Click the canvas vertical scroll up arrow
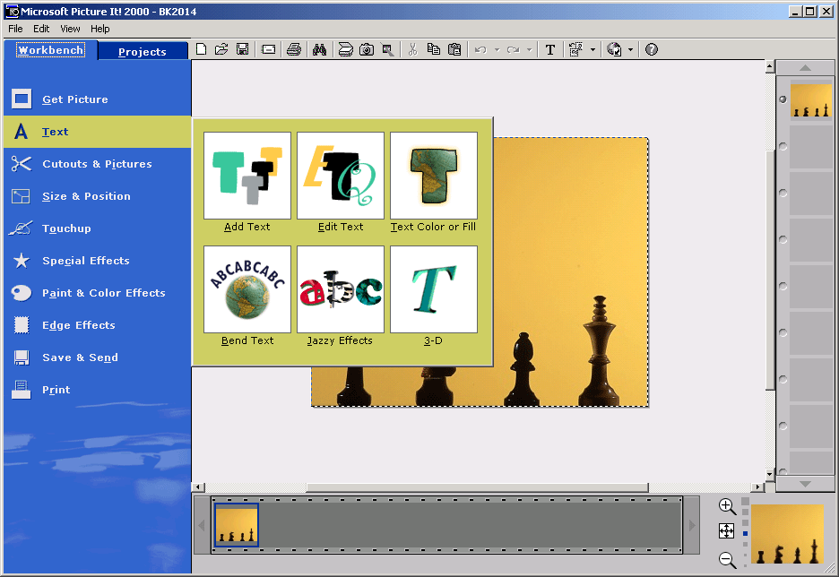 [770, 67]
